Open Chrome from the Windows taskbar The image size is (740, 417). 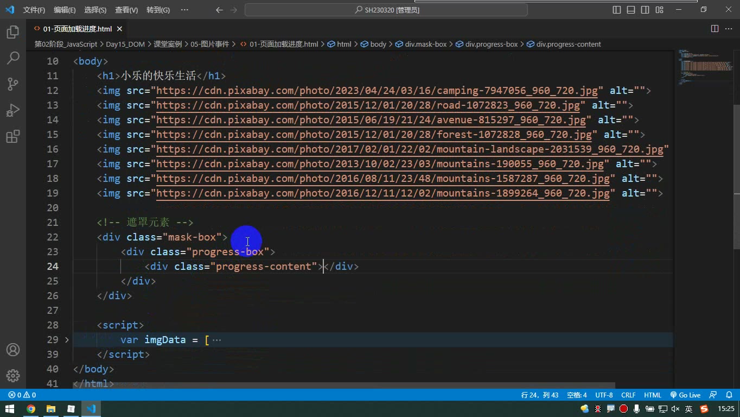coord(31,409)
